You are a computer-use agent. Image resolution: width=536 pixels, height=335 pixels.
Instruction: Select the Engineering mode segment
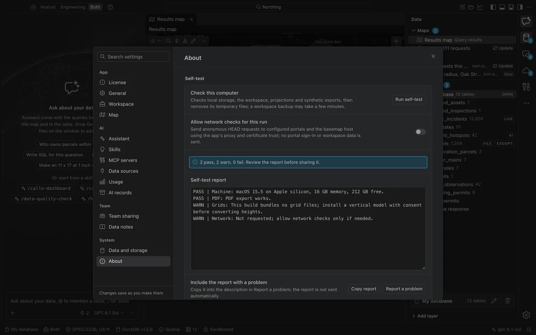73,7
